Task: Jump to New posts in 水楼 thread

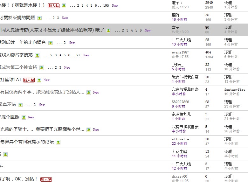Action: tap(115, 5)
